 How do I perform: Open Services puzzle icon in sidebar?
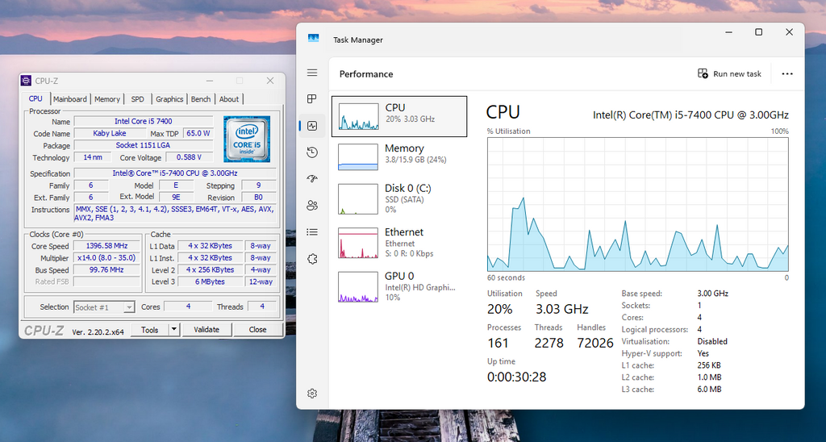312,259
